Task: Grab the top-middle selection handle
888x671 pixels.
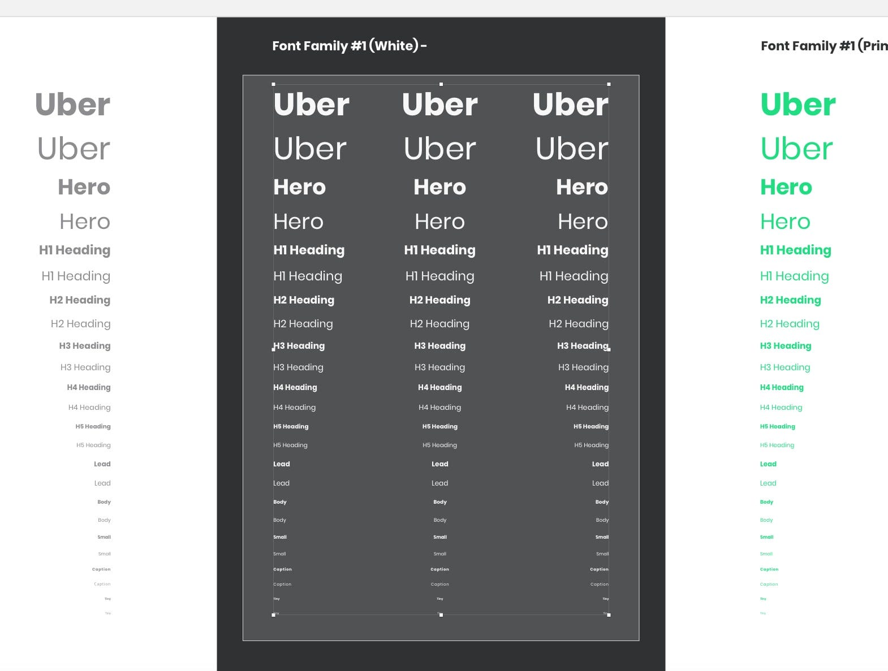Action: (441, 84)
